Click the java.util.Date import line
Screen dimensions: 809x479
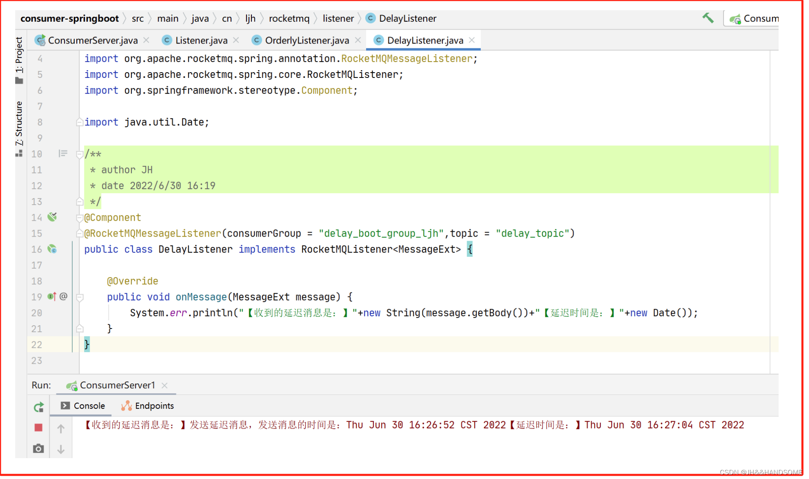click(147, 122)
